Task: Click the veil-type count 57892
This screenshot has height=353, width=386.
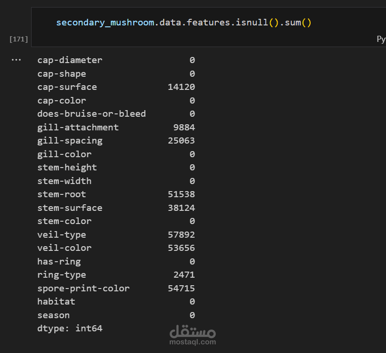Action: coord(181,235)
